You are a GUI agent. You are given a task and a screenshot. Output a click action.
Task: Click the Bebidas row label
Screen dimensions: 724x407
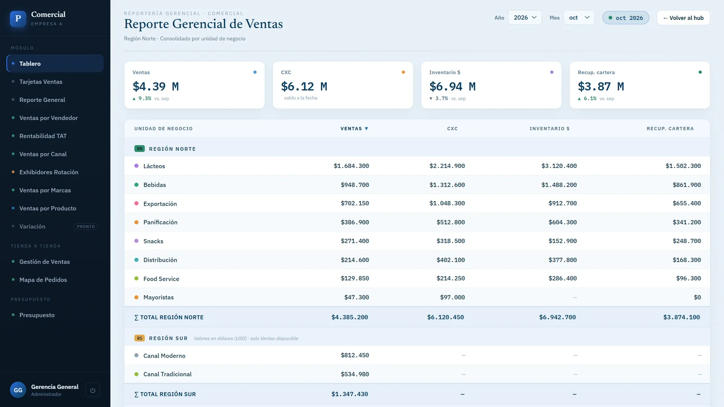[155, 185]
